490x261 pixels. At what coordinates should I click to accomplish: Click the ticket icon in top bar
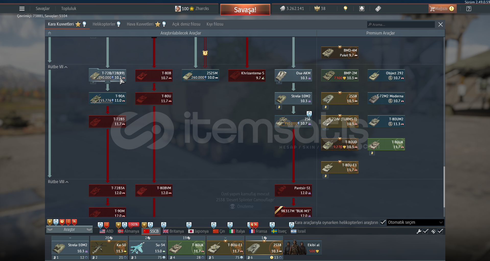click(378, 9)
